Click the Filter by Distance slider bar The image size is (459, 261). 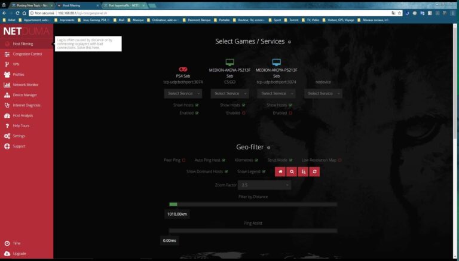coord(253,204)
